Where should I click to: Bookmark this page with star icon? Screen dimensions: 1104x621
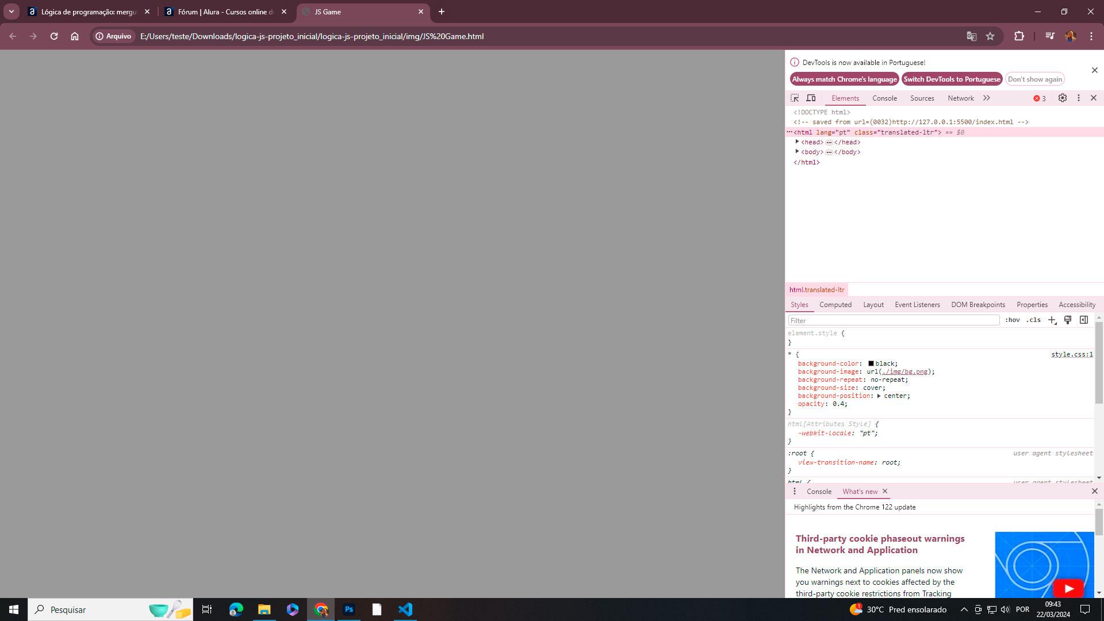[990, 36]
